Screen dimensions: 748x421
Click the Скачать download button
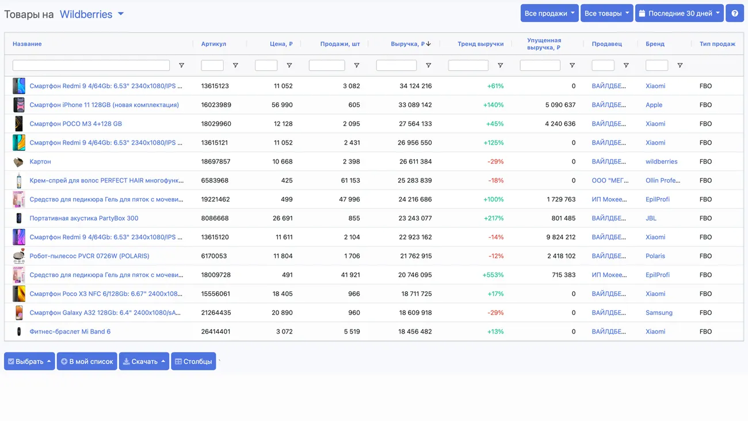144,362
